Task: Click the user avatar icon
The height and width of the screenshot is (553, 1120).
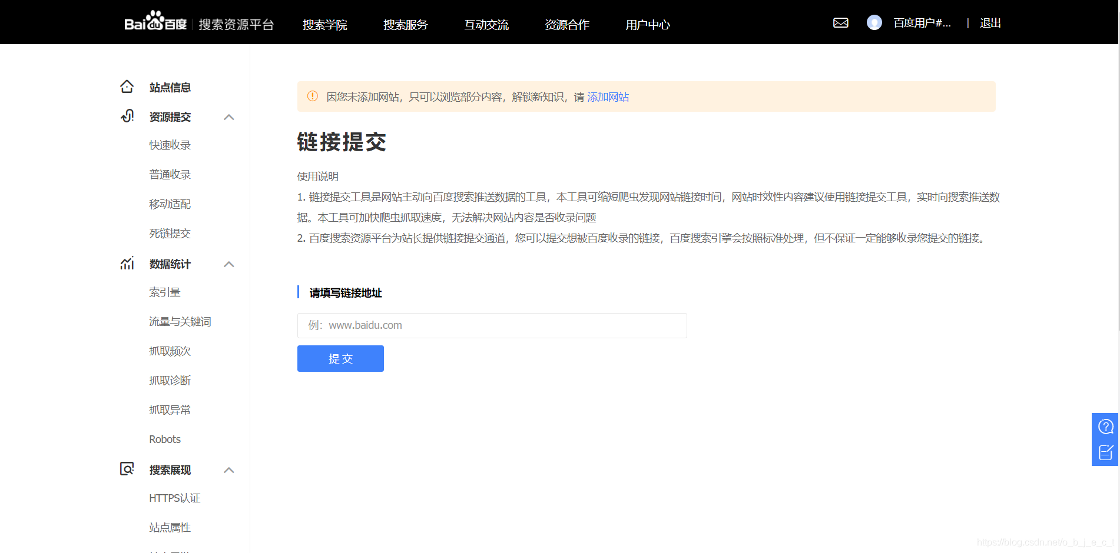Action: [x=874, y=22]
